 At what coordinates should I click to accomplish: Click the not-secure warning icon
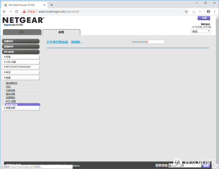coord(24,12)
